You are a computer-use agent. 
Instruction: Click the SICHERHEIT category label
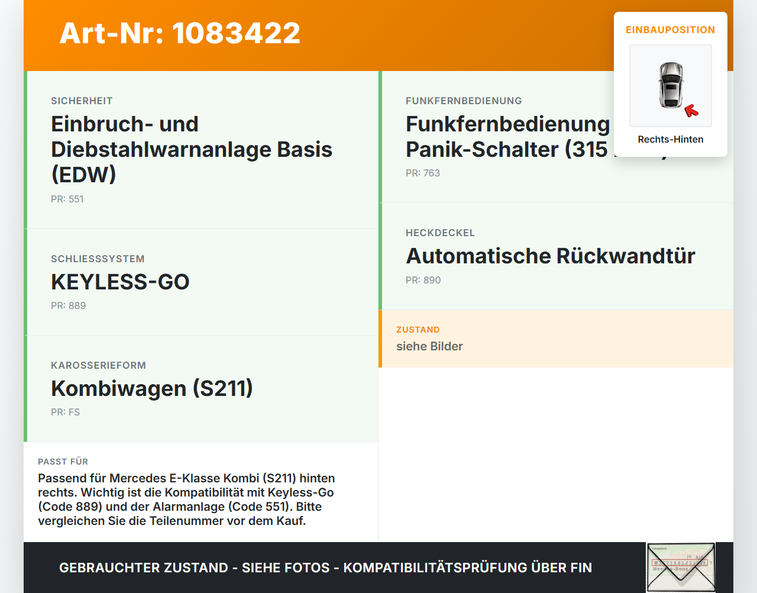(82, 101)
